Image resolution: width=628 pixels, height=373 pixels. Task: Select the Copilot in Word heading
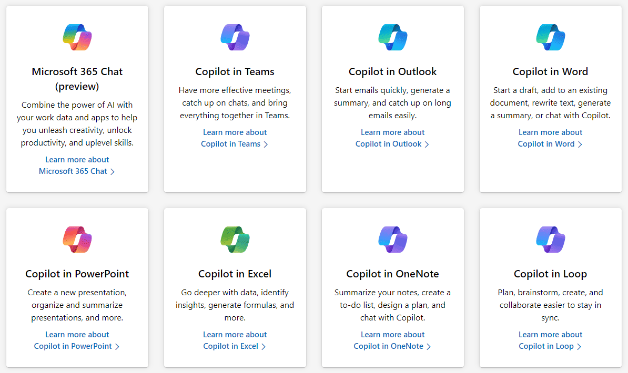click(x=550, y=71)
